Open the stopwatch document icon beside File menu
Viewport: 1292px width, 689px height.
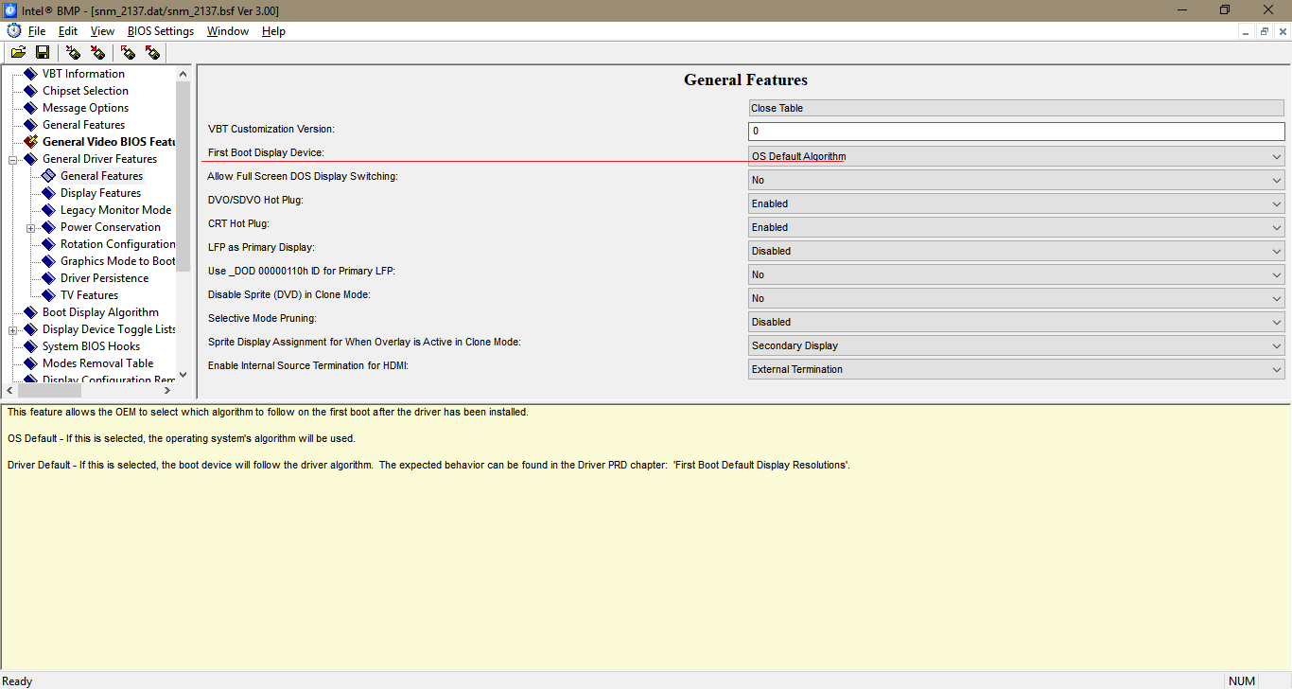(x=13, y=31)
